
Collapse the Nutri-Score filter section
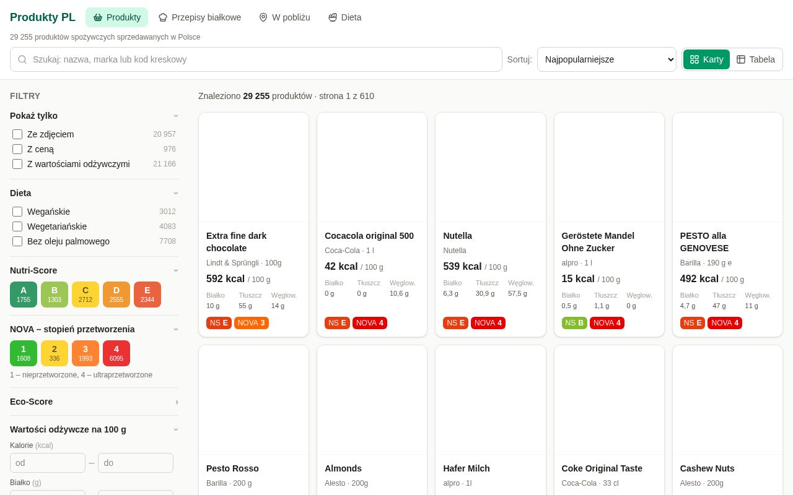click(x=94, y=270)
